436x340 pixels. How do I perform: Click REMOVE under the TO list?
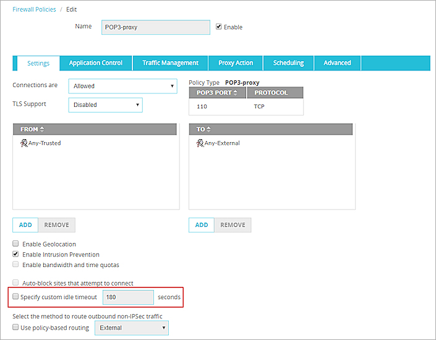pyautogui.click(x=233, y=225)
